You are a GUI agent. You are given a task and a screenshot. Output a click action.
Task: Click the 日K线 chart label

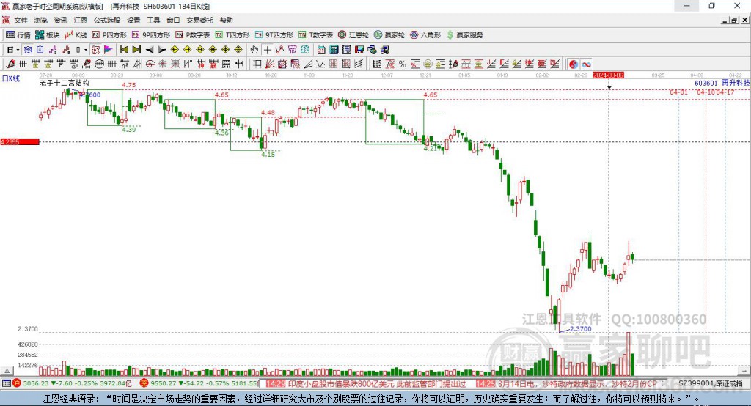point(11,78)
